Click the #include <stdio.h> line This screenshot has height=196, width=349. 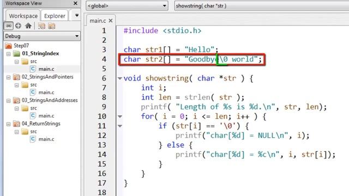tap(163, 30)
